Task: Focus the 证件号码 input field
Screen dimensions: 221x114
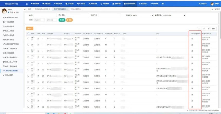Action: (x=77, y=15)
